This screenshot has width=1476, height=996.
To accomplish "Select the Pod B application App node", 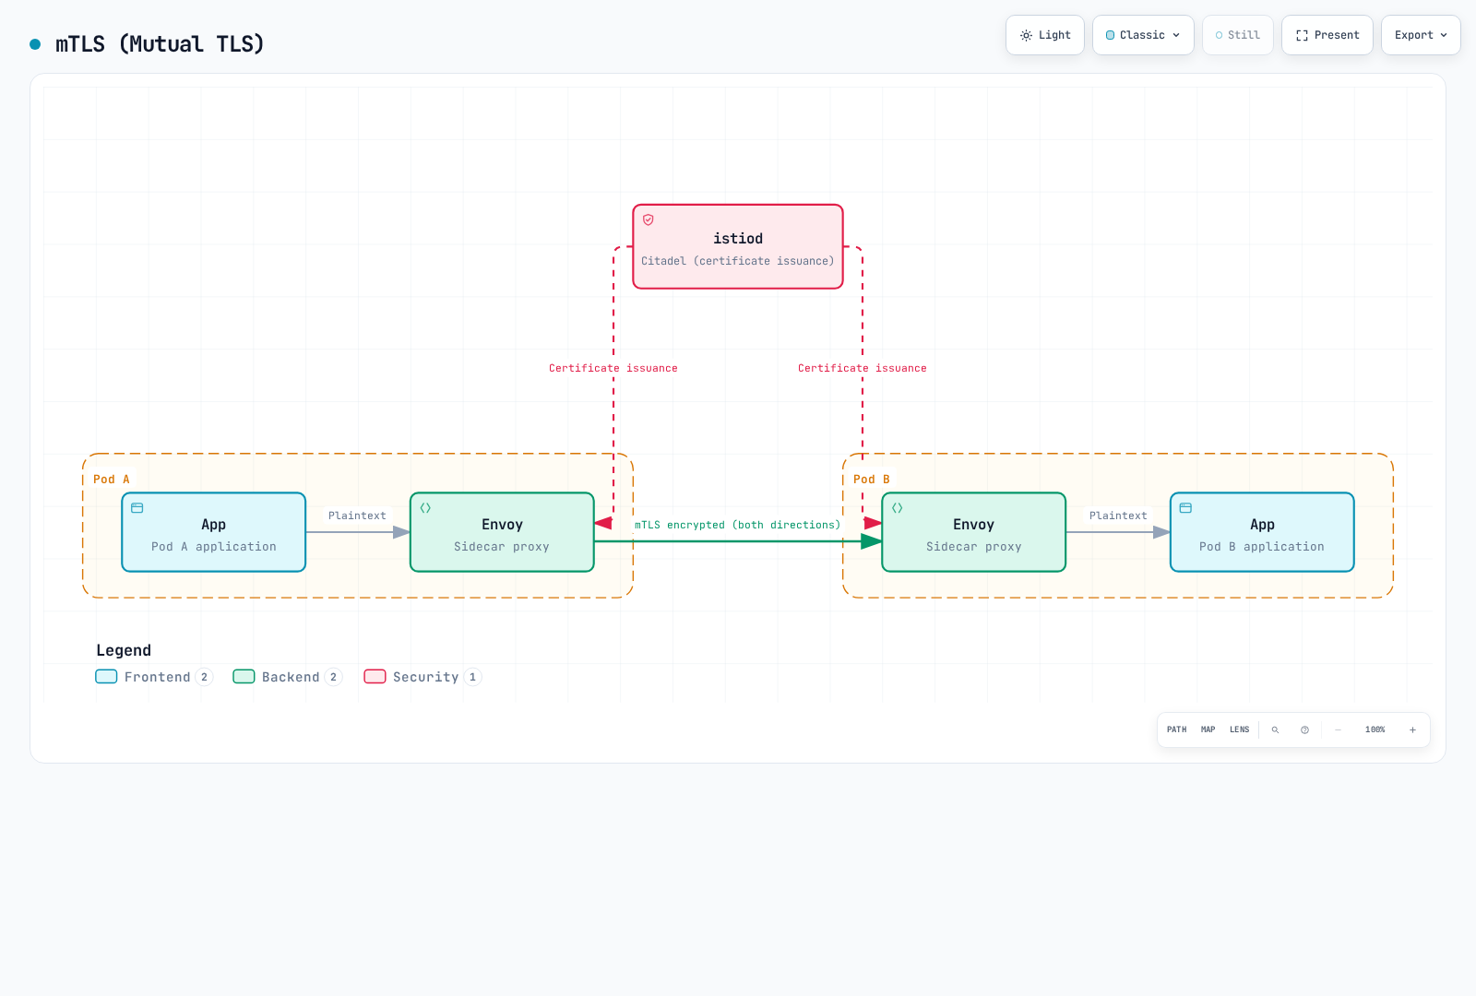I will [x=1262, y=532].
